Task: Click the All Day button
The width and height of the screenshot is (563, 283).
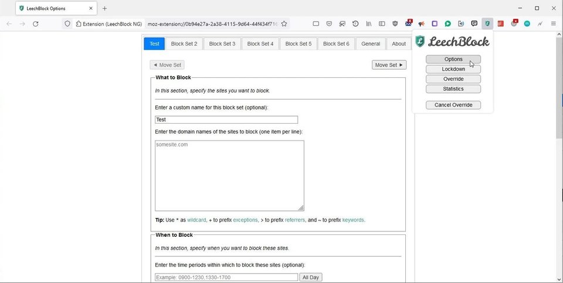Action: pos(311,277)
